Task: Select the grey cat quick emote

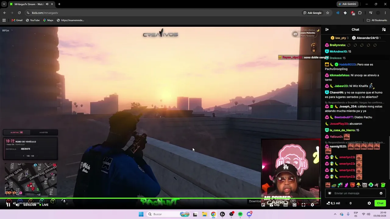Action: pyautogui.click(x=365, y=185)
